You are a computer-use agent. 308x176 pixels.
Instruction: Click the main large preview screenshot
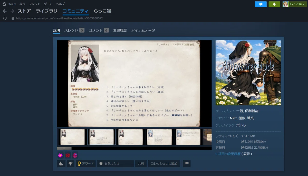[134, 84]
